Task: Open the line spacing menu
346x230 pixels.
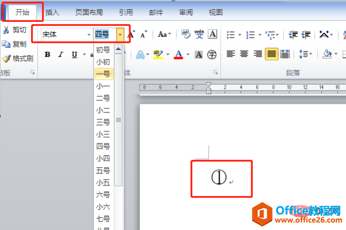Action: pyautogui.click(x=306, y=54)
